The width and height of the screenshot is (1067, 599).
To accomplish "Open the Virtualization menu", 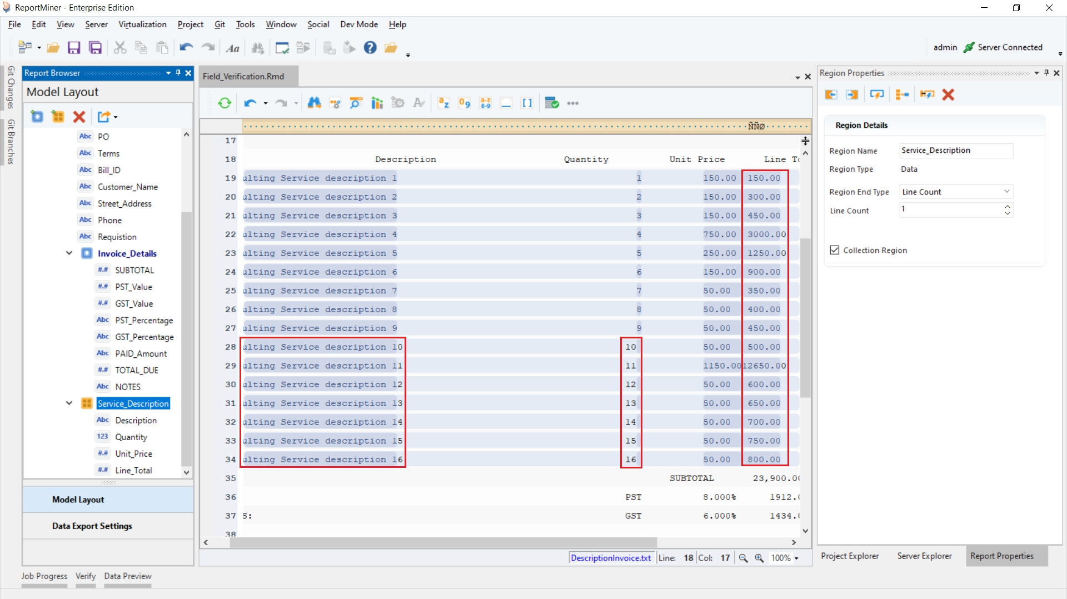I will click(142, 24).
